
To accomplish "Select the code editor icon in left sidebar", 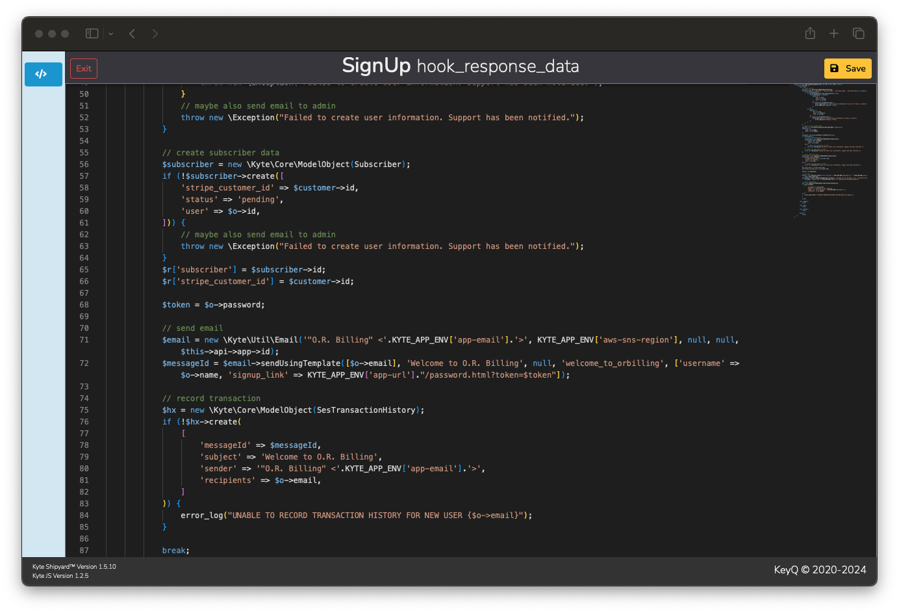I will click(44, 74).
